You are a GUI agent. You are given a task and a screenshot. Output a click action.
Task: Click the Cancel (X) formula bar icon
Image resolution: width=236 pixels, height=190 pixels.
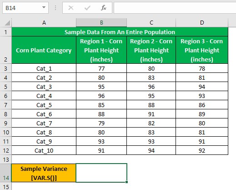71,8
